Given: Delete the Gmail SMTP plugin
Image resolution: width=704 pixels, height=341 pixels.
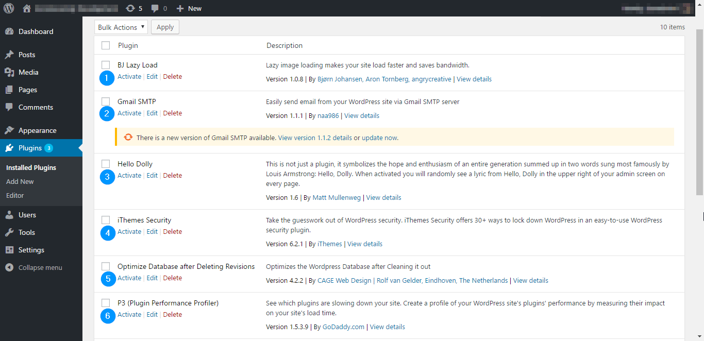Looking at the screenshot, I should tap(173, 113).
